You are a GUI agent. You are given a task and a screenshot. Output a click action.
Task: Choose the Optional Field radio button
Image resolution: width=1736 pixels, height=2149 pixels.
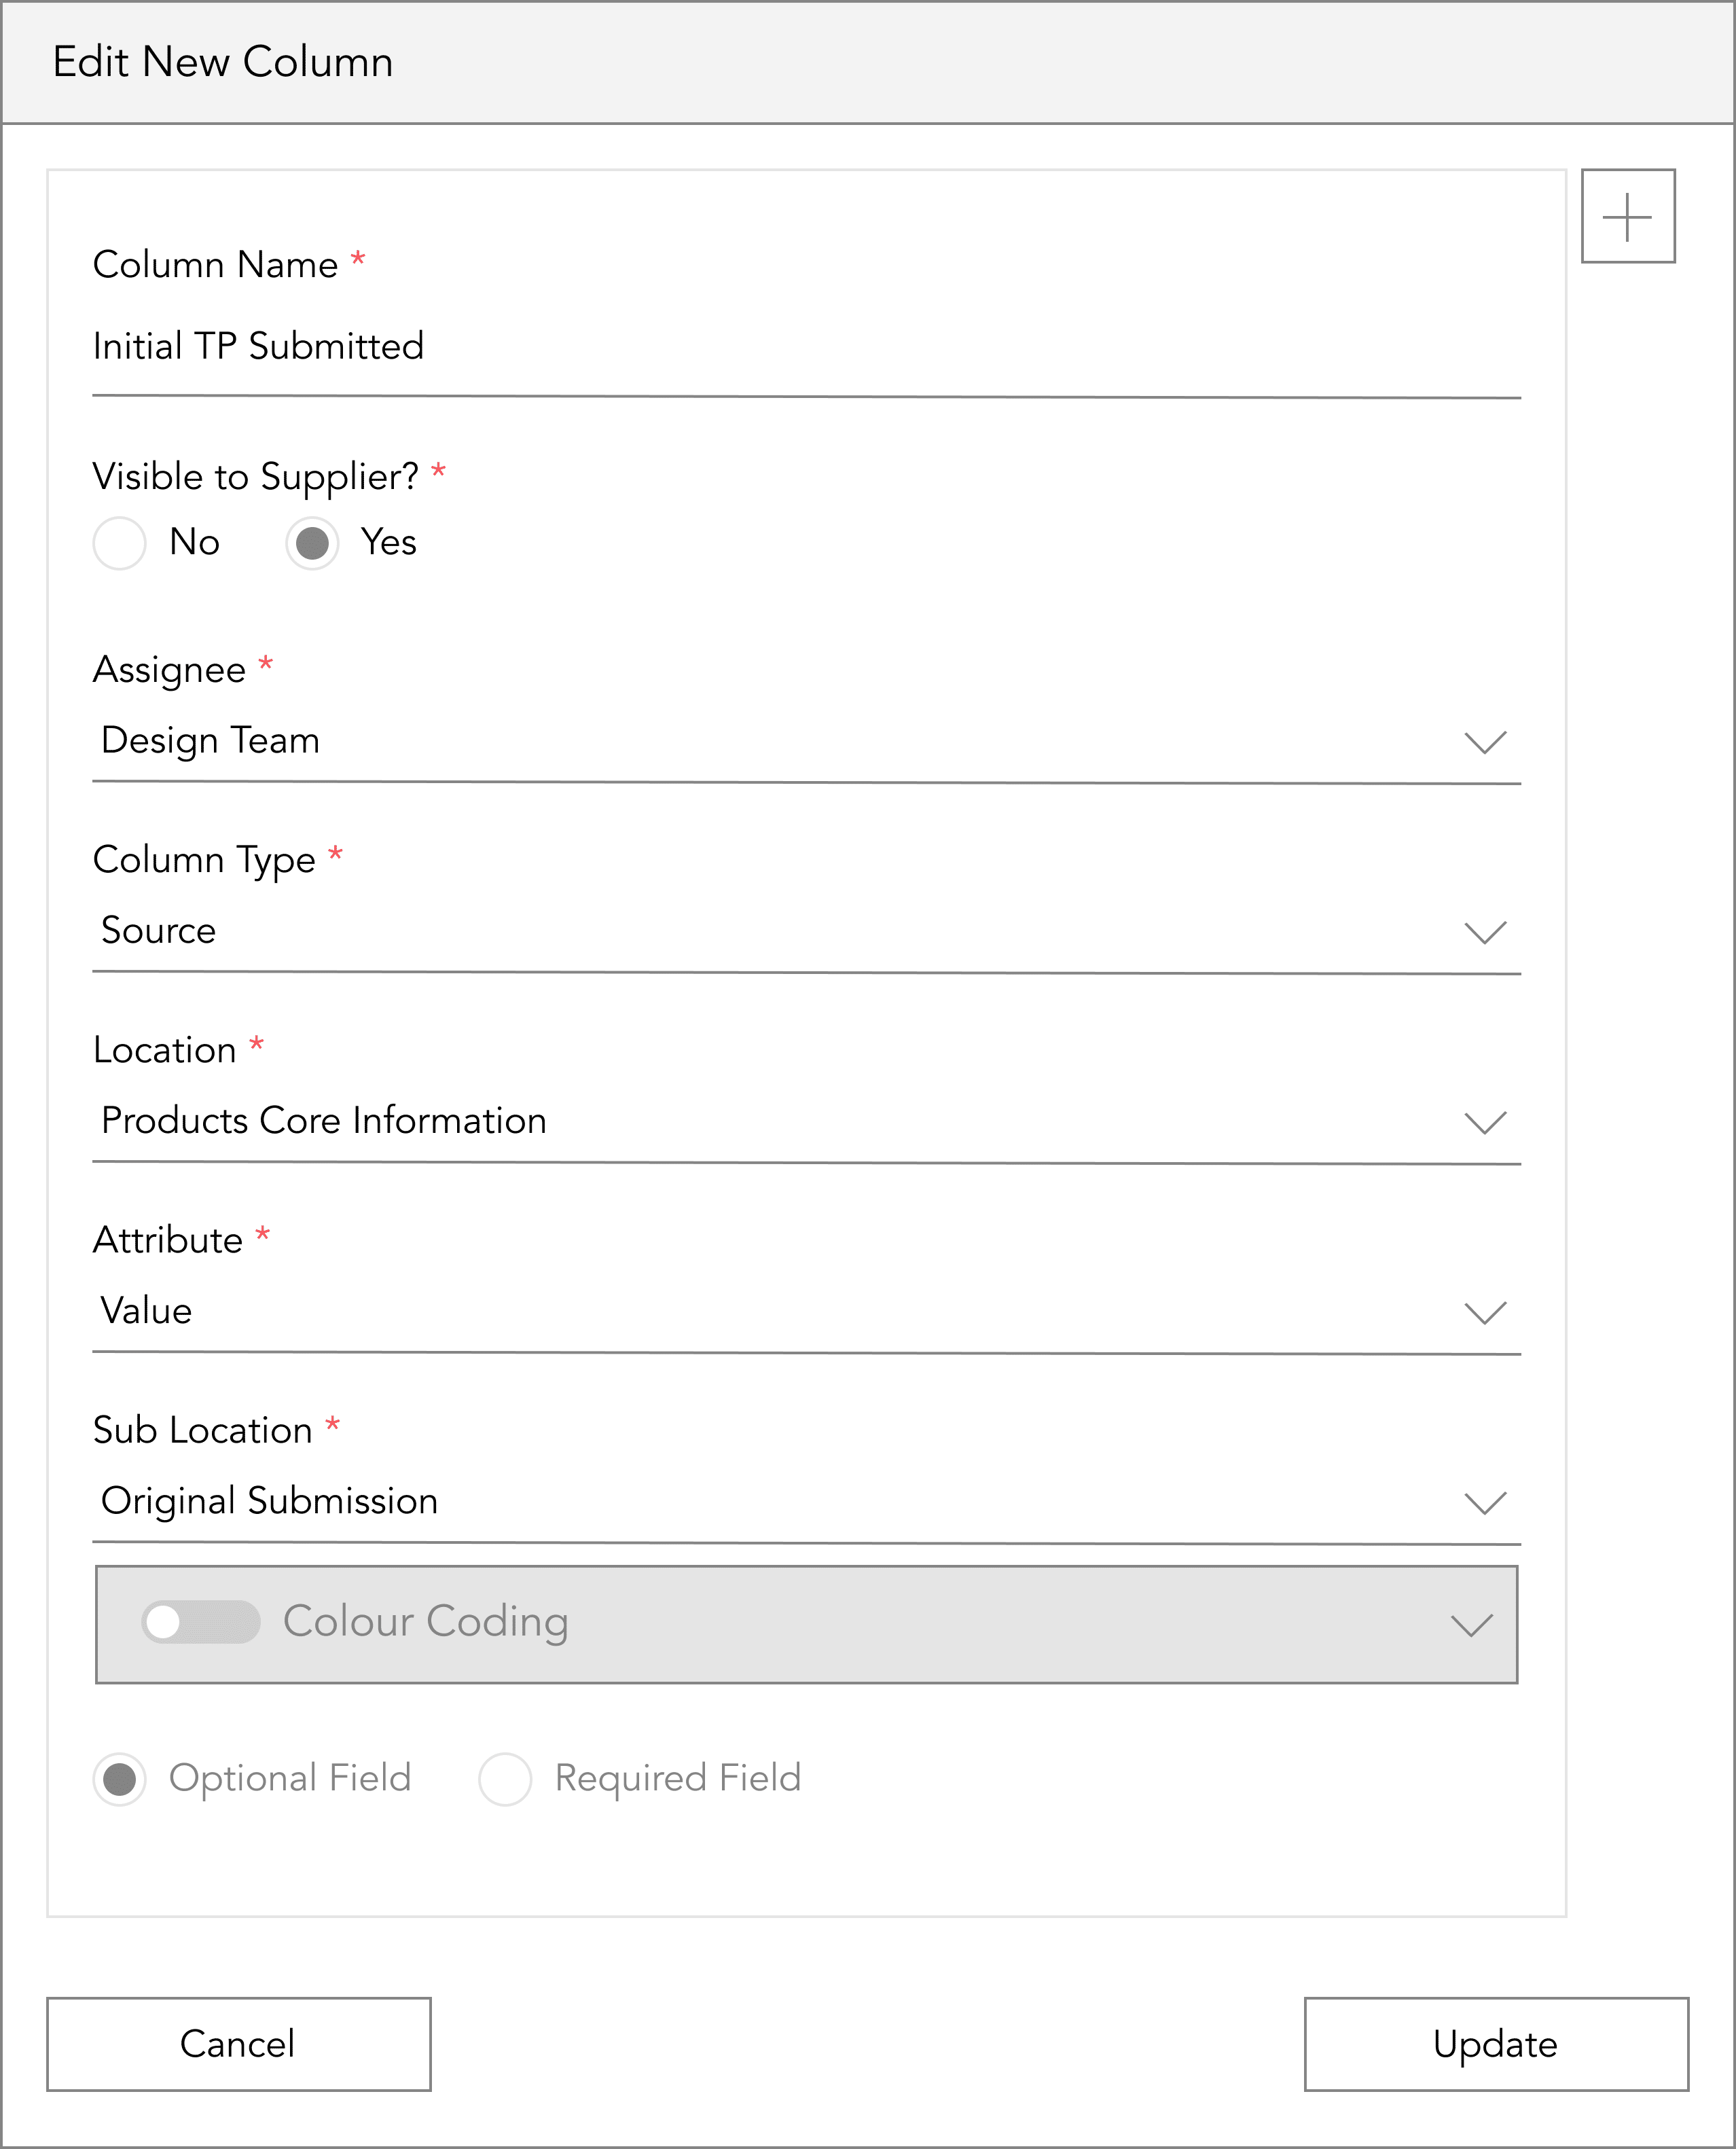click(119, 1779)
